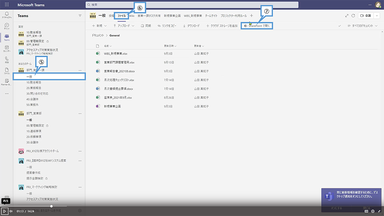This screenshot has width=384, height=216.
Task: Start a meeting with the 会議 button
Action: coord(366,16)
